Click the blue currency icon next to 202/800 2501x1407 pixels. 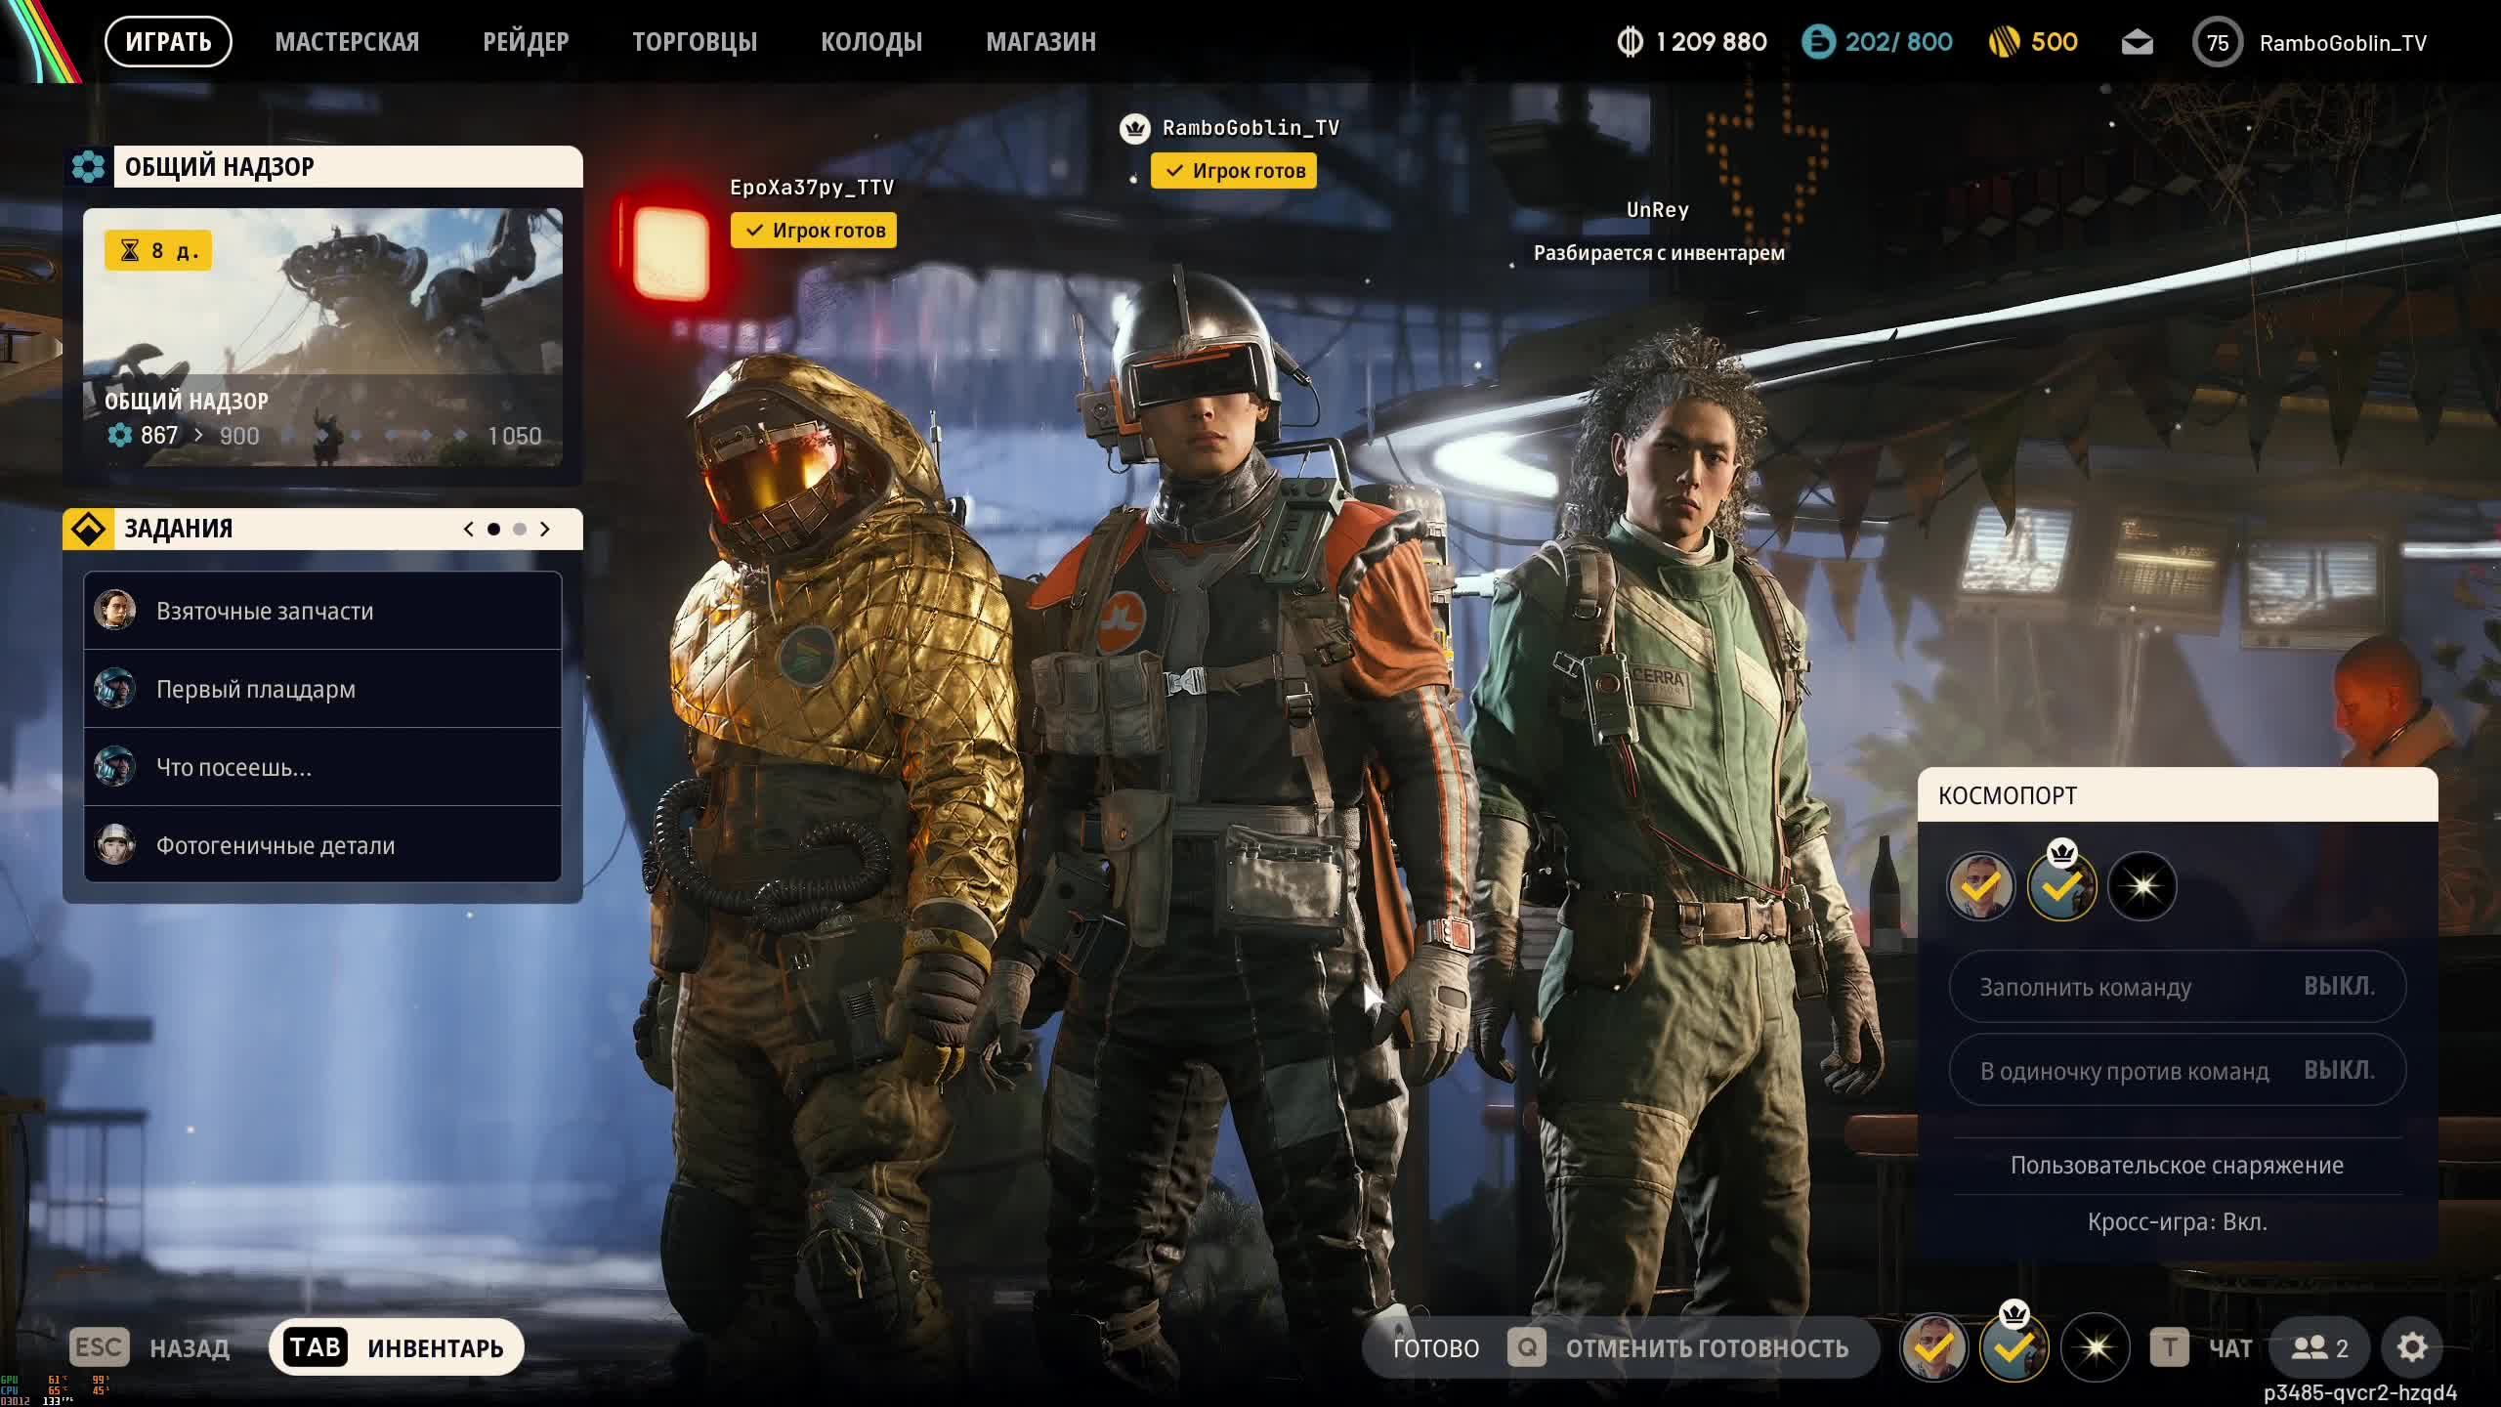(x=1818, y=42)
